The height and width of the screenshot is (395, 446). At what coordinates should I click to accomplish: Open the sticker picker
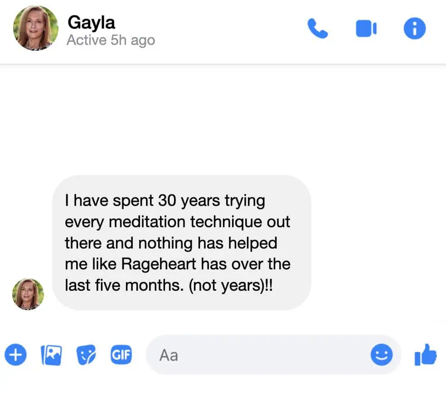pyautogui.click(x=86, y=355)
